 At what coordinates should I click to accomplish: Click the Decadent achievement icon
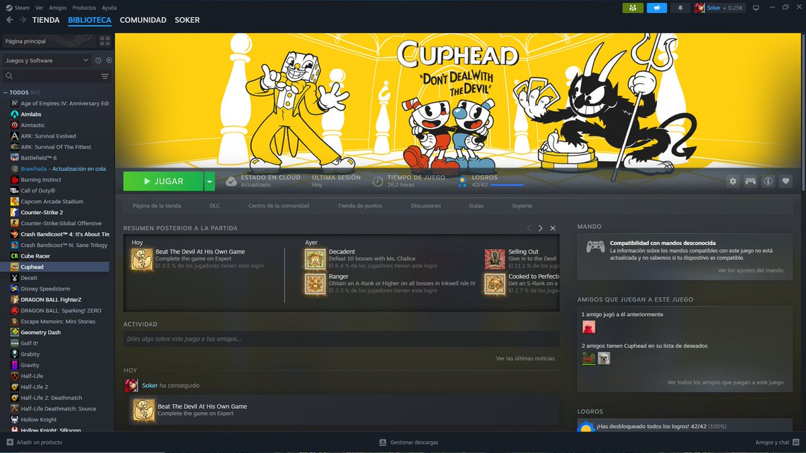315,258
